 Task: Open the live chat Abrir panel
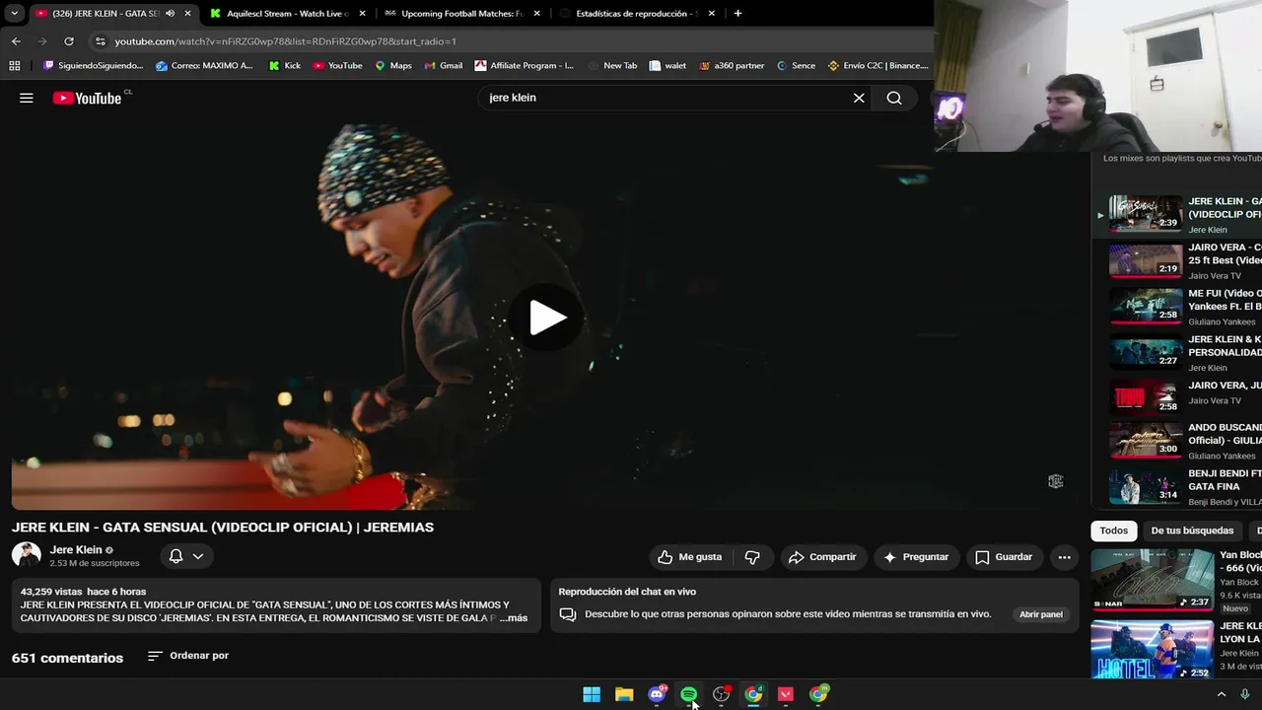click(1041, 614)
